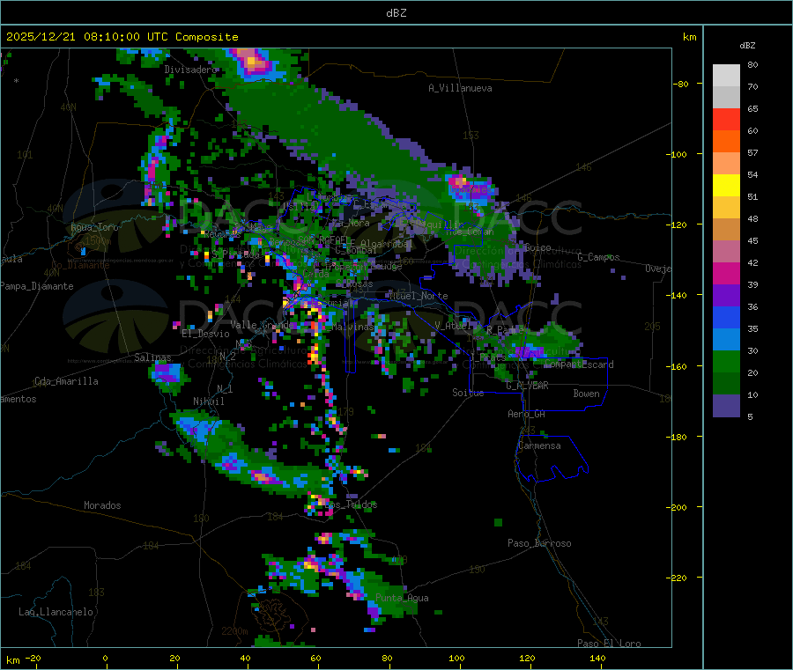Pick the green 20-30 dBZ legend swatch
This screenshot has height=670, width=793.
point(726,361)
